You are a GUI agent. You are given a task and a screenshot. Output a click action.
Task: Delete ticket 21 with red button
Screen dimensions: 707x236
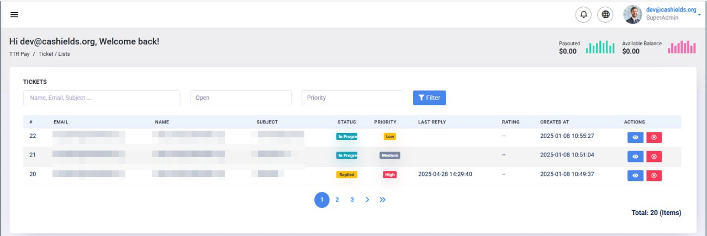coord(653,157)
